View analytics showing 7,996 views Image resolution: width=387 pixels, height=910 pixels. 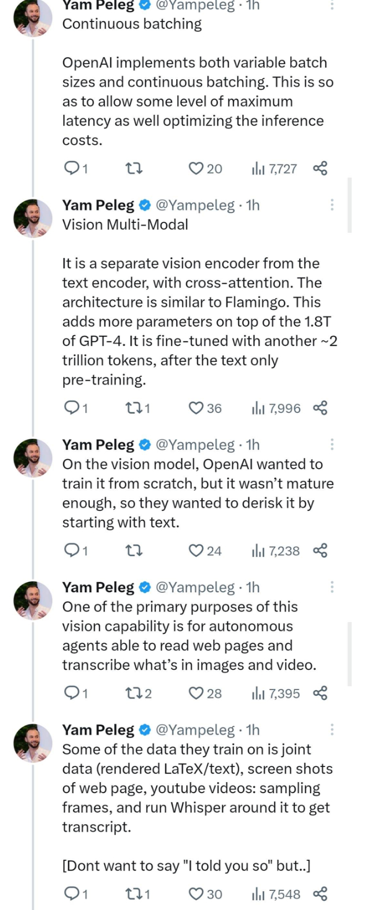coord(276,408)
